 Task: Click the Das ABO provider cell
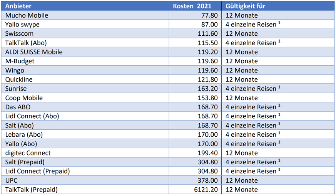pyautogui.click(x=18, y=107)
